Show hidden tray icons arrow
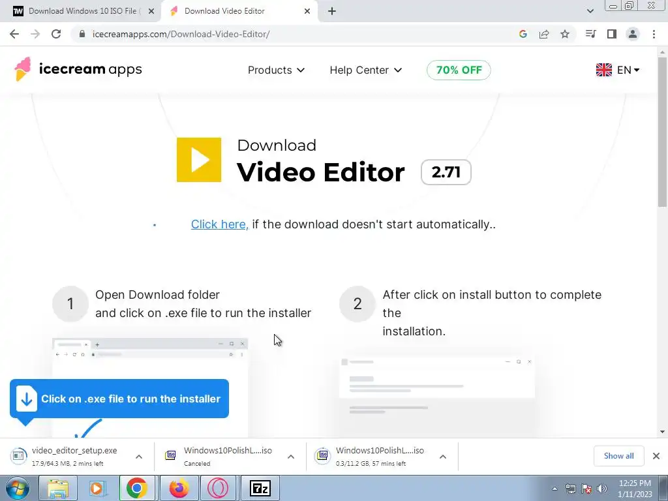Image resolution: width=668 pixels, height=501 pixels. (554, 489)
